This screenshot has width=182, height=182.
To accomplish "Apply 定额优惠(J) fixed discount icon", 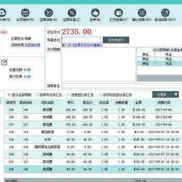I will (x=72, y=13).
